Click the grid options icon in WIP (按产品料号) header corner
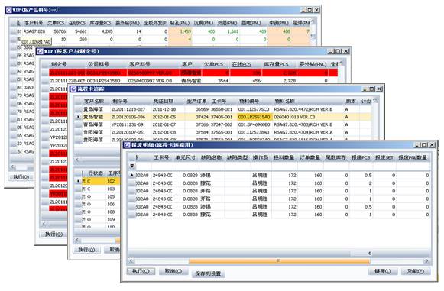Viewport: 444px width, 291px height. coord(313,21)
